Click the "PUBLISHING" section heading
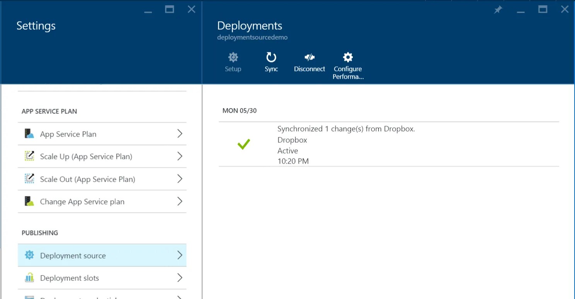 [40, 233]
